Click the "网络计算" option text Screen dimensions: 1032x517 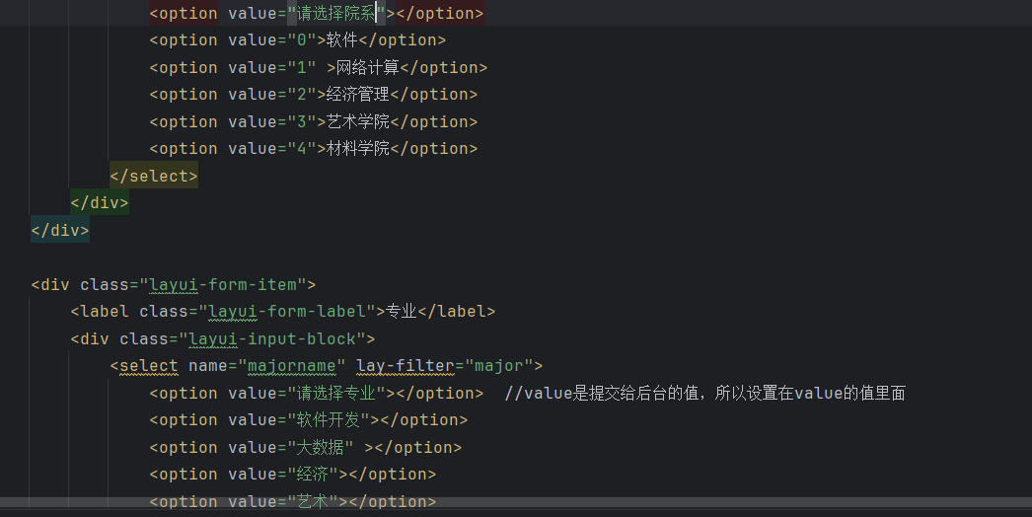368,68
